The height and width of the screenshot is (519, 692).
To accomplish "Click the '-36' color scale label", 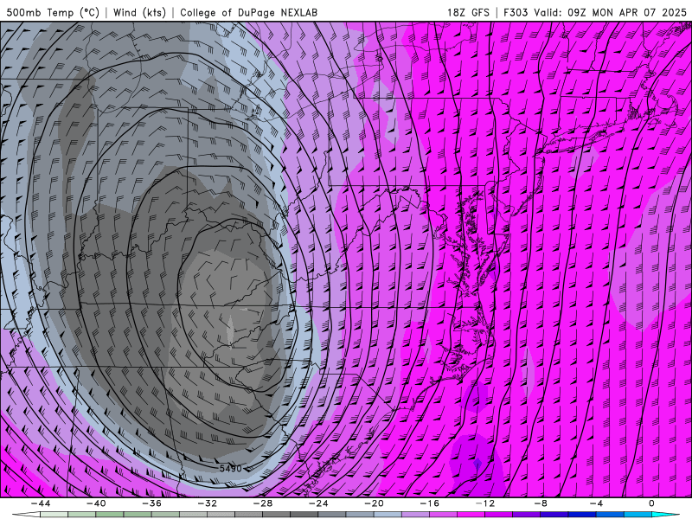I will click(151, 503).
